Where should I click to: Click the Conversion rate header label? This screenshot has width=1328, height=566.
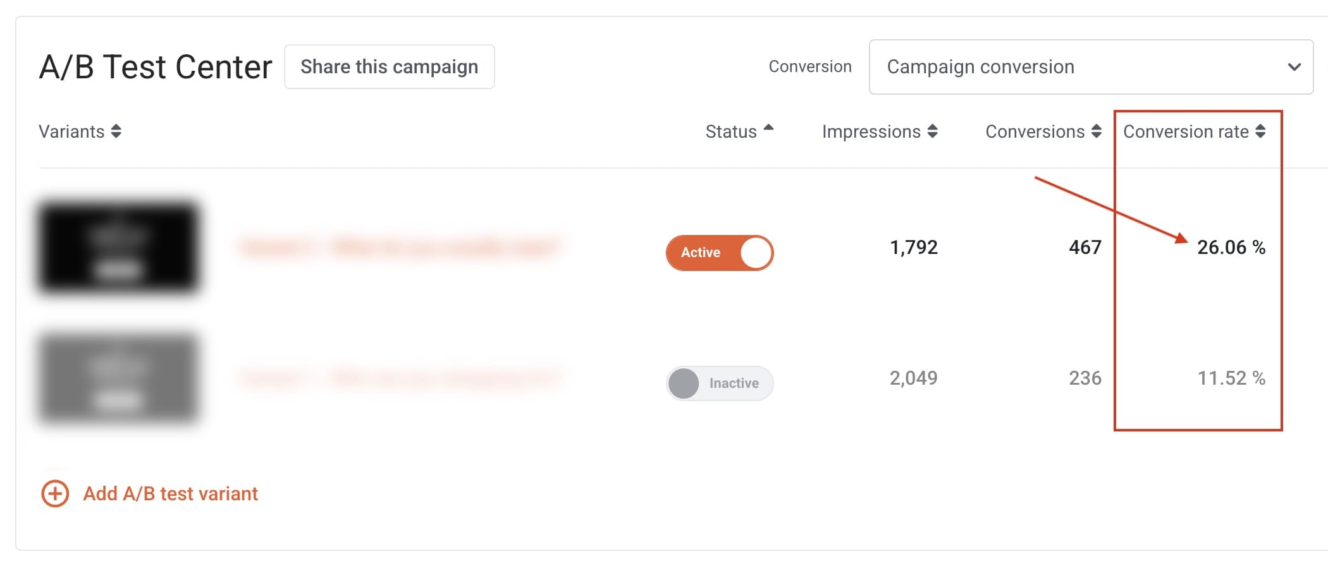pyautogui.click(x=1185, y=131)
